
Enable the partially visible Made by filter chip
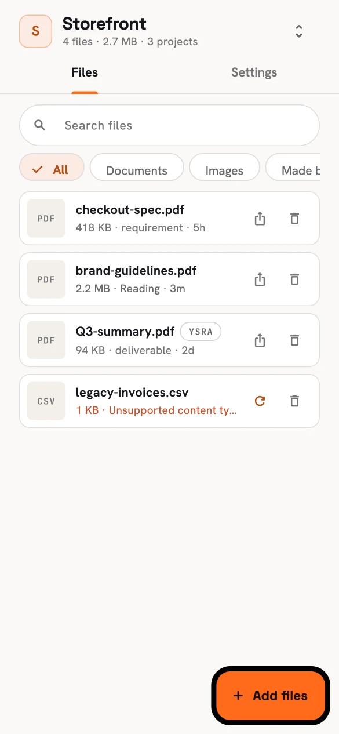(293, 169)
